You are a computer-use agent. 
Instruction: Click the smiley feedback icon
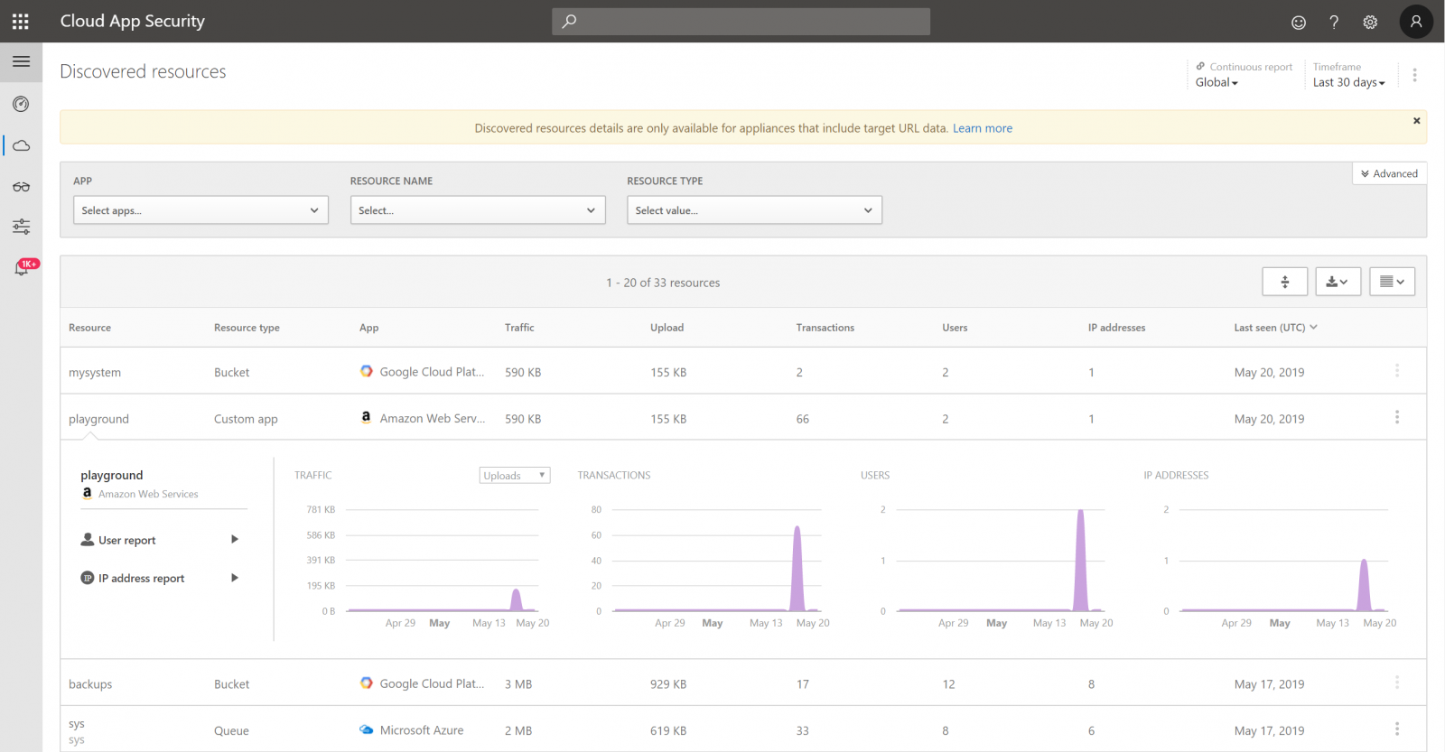[x=1299, y=23]
